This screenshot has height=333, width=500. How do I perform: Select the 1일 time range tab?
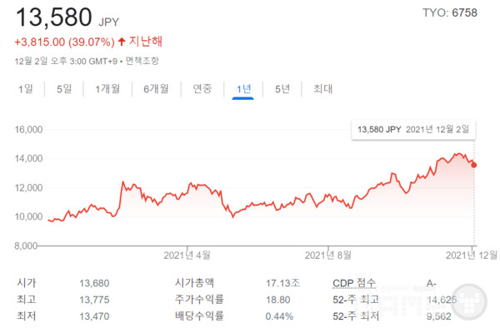(x=26, y=89)
